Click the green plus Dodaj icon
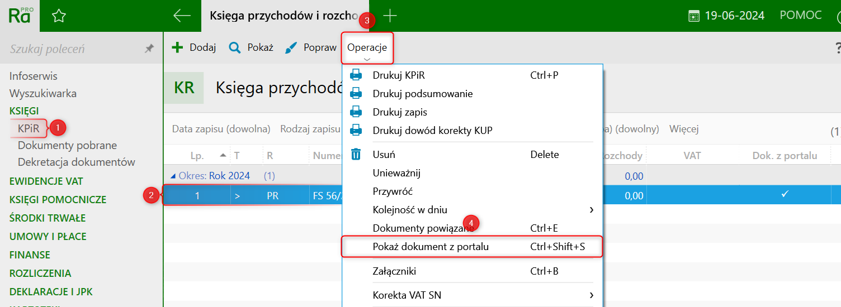The width and height of the screenshot is (841, 307). [x=177, y=47]
